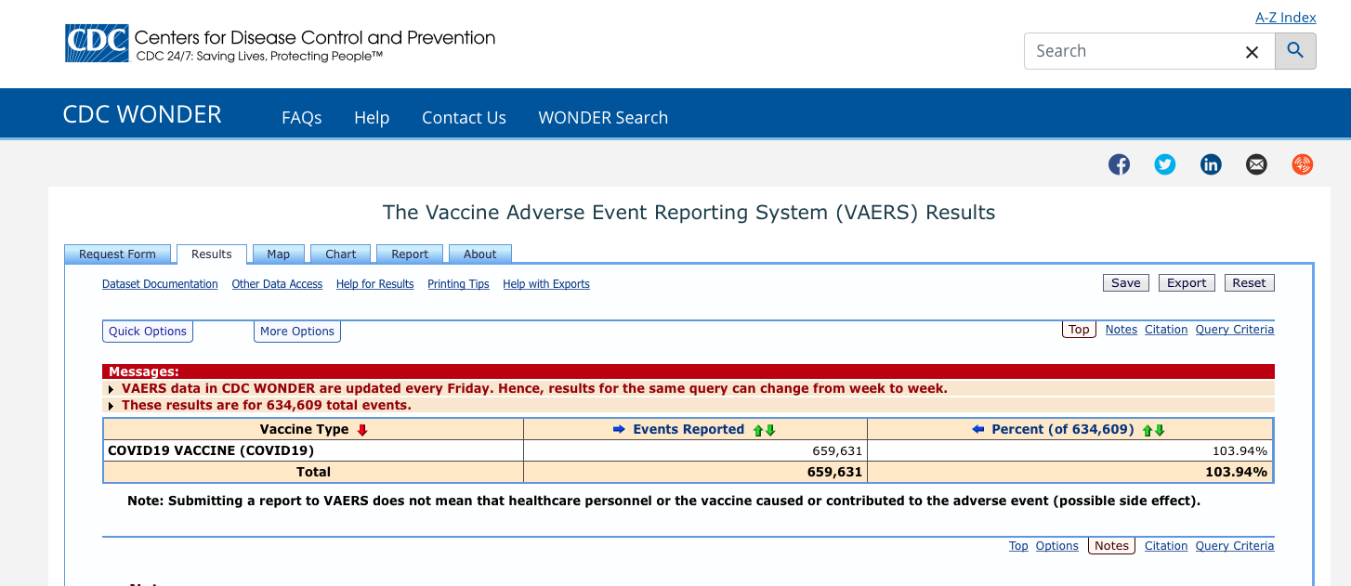1351x586 pixels.
Task: Click the 659,631 value in COVID19 row
Action: (837, 450)
